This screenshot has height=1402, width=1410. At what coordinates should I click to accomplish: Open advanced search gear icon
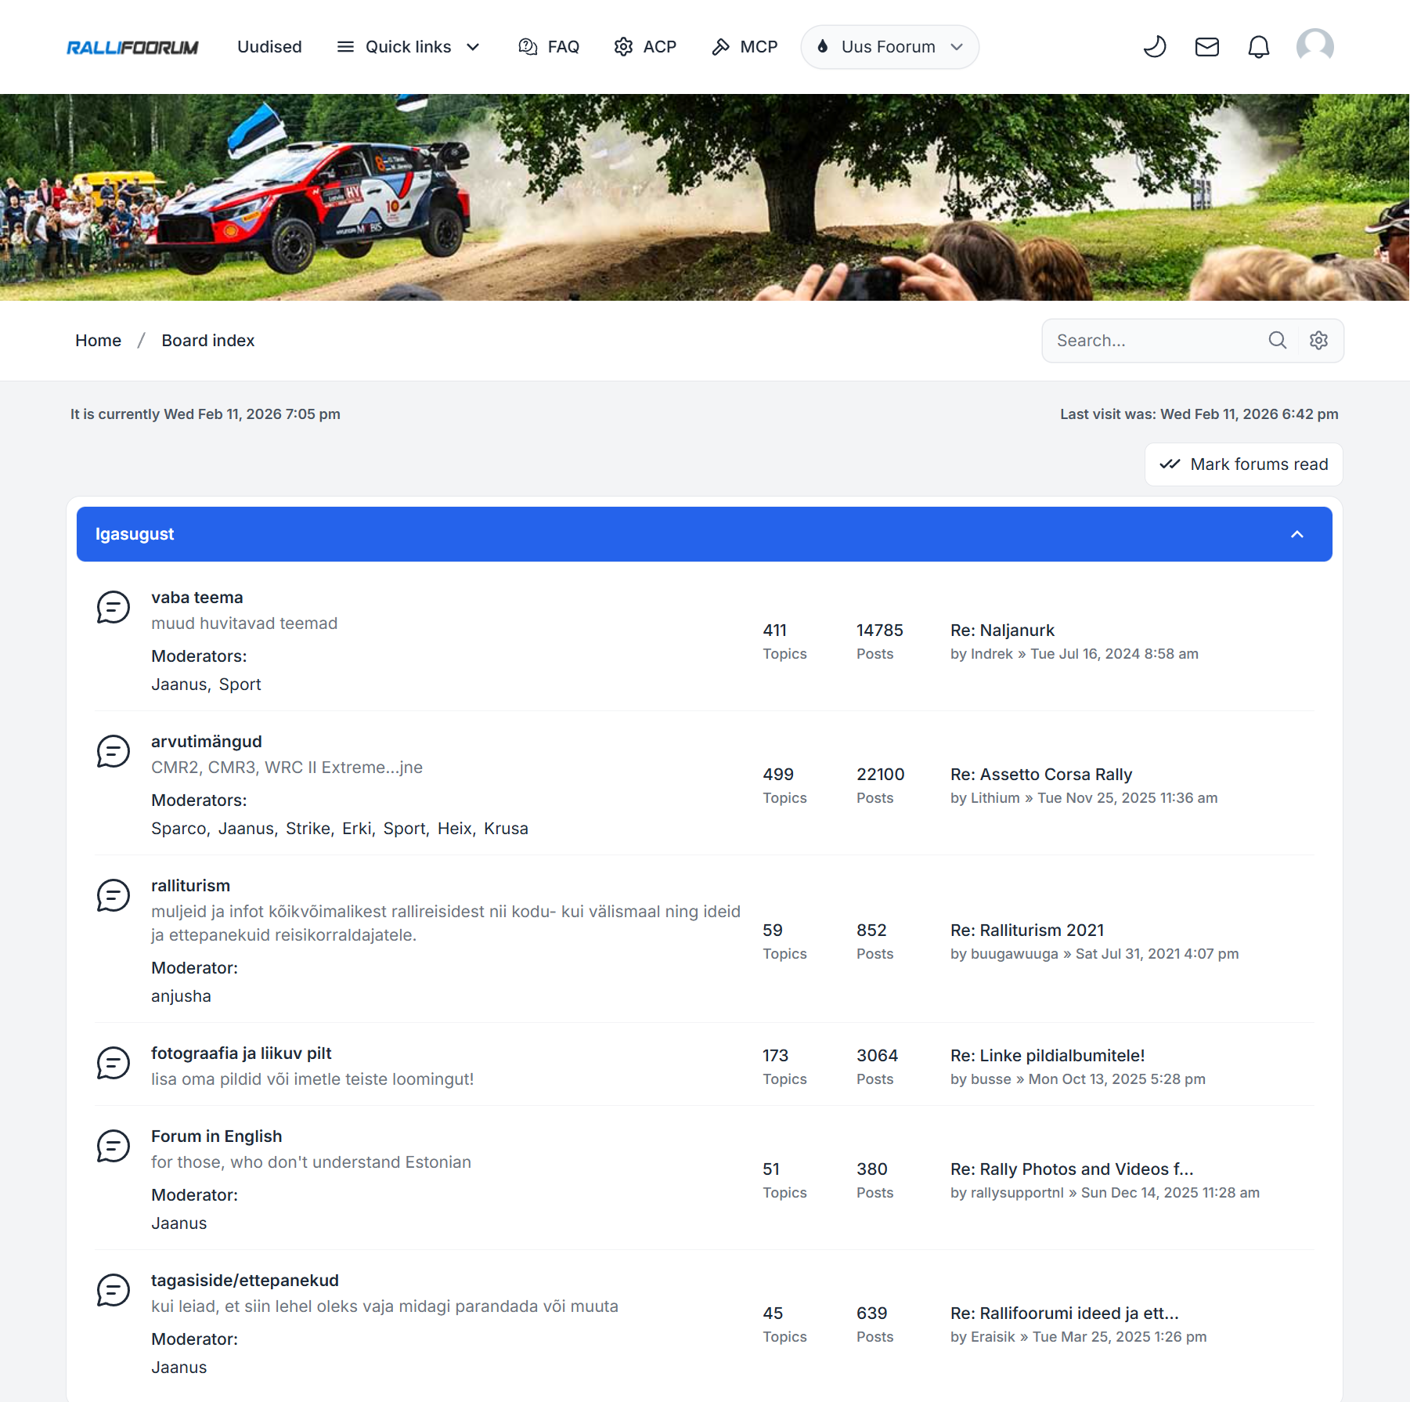click(1319, 340)
